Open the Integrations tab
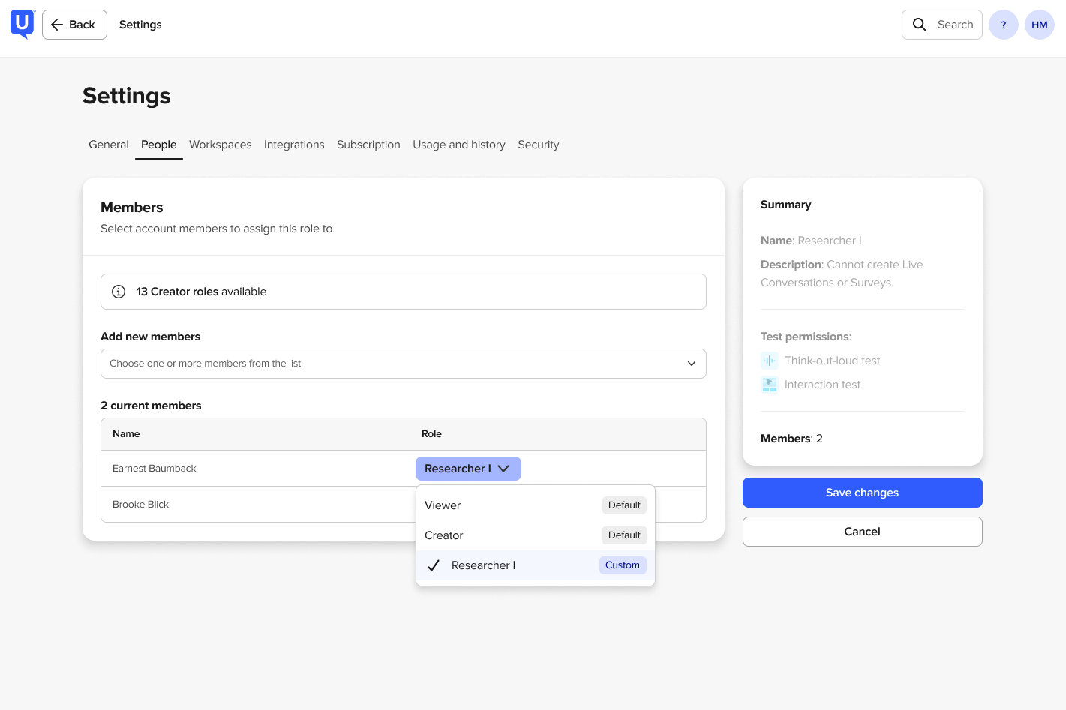Image resolution: width=1066 pixels, height=710 pixels. (x=294, y=145)
